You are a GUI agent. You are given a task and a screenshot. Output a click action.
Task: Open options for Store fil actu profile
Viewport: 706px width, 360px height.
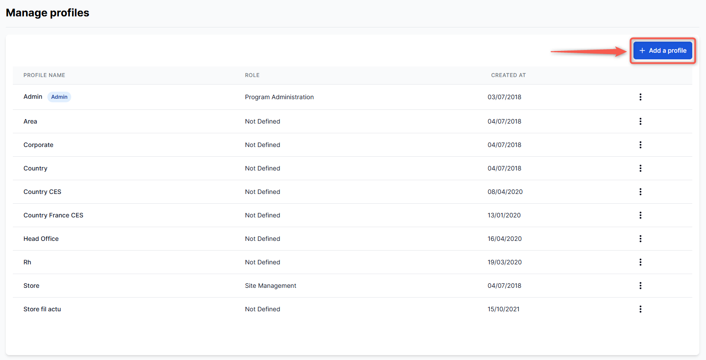[x=640, y=309]
